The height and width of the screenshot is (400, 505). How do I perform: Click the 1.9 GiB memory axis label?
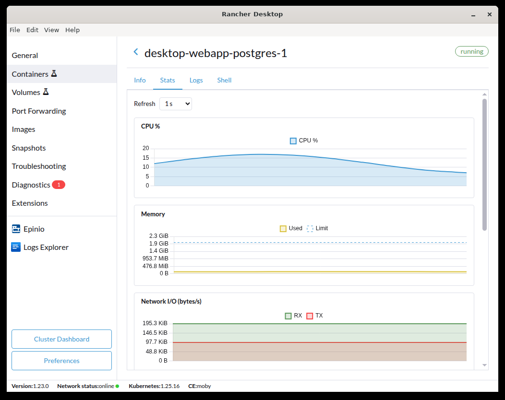click(159, 244)
